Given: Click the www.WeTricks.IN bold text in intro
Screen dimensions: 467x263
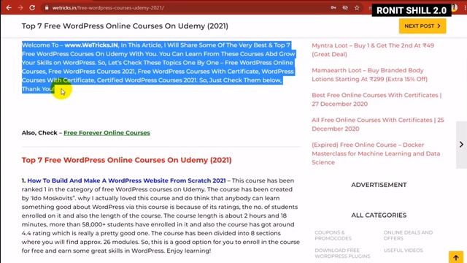Looking at the screenshot, I should click(91, 45).
